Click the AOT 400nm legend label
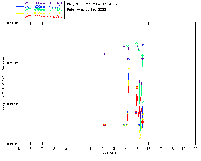The width and height of the screenshot is (201, 161). [x=44, y=3]
